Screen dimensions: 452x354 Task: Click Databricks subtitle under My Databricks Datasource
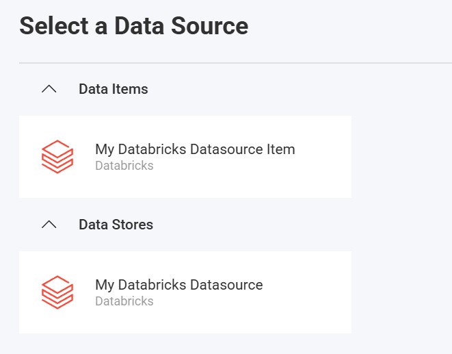point(124,301)
